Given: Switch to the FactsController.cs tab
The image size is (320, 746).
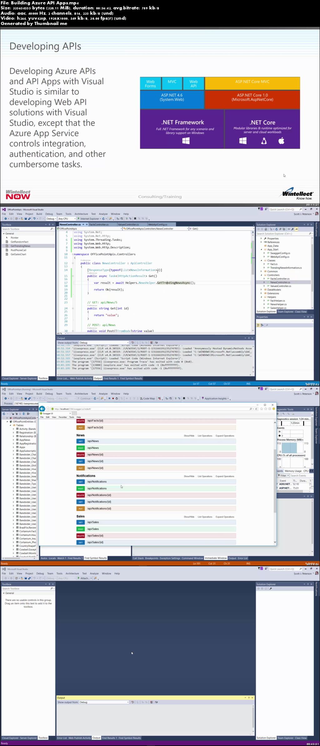Looking at the screenshot, I should click(99, 224).
